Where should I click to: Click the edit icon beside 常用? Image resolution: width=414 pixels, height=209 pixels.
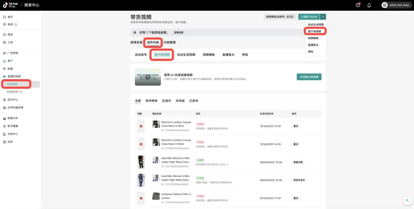[x=16, y=24]
